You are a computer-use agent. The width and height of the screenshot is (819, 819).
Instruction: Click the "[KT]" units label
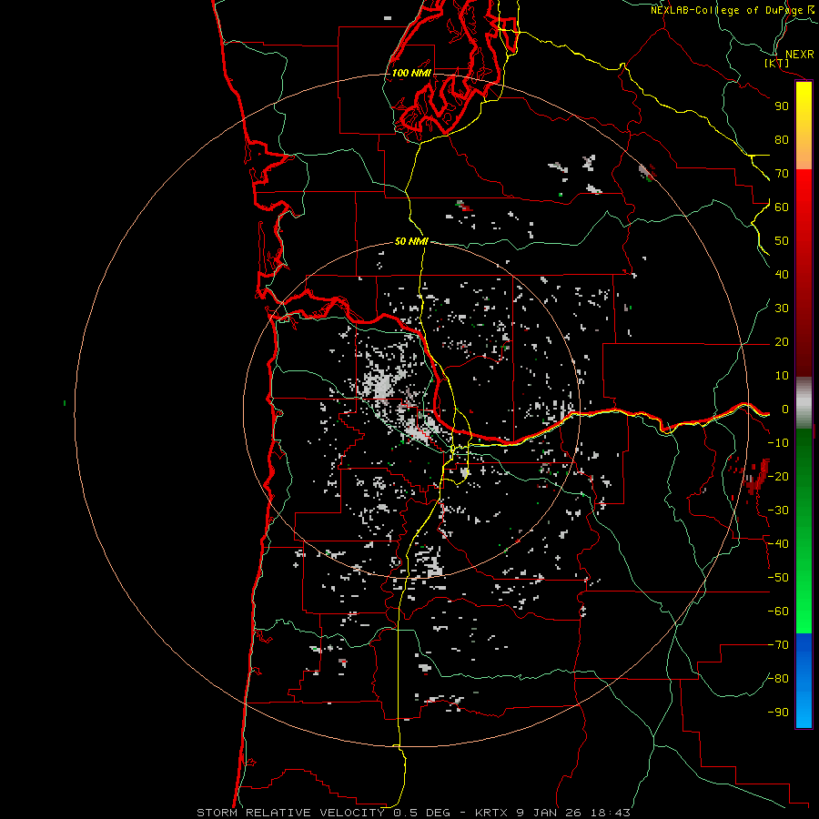point(777,63)
